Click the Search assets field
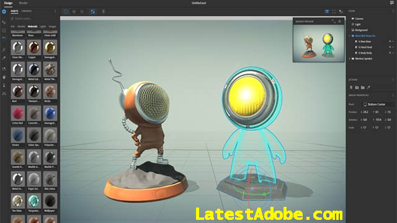This screenshot has height=223, width=397. pyautogui.click(x=33, y=19)
